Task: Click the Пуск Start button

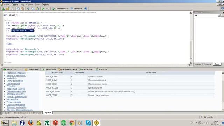Action: 5,123
